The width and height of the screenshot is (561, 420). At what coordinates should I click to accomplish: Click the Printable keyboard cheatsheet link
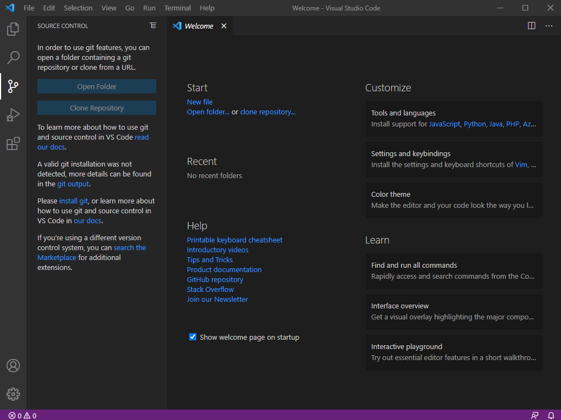tap(234, 240)
